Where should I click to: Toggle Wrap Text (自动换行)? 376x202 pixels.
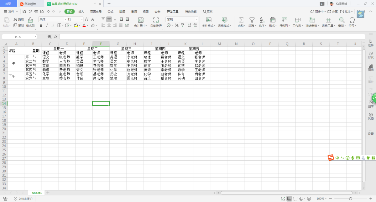pyautogui.click(x=156, y=20)
